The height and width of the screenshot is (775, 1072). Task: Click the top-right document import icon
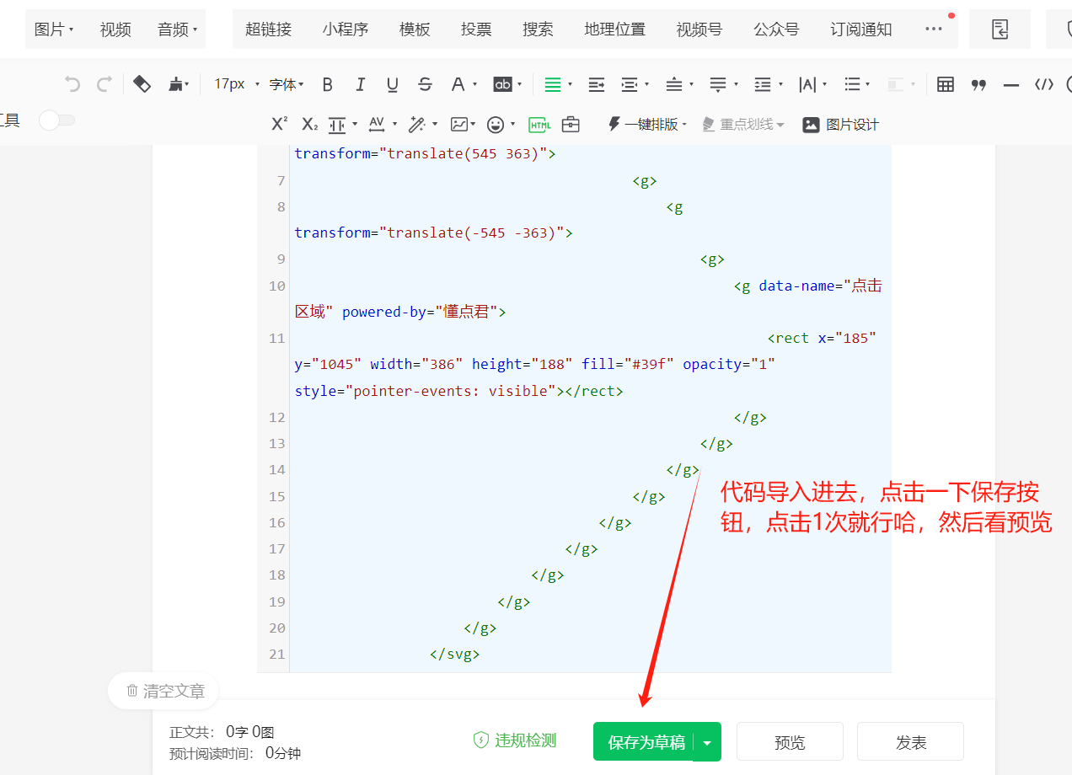(x=1000, y=29)
